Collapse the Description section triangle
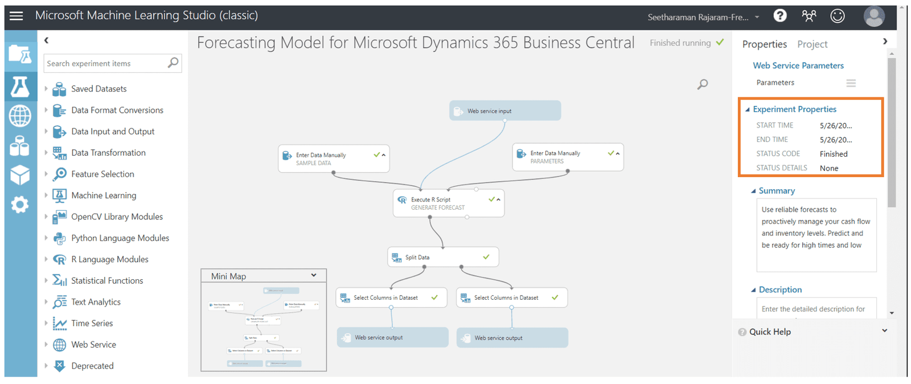911x384 pixels. point(753,290)
